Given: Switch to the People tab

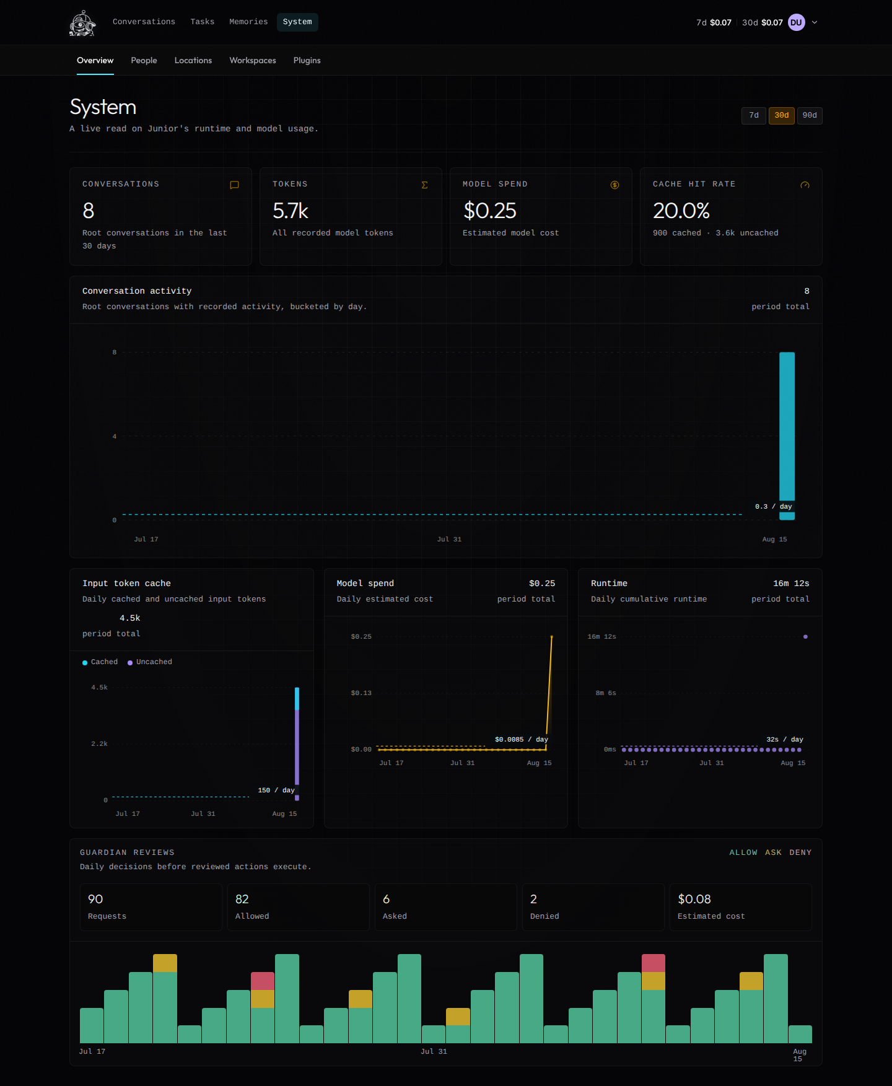Looking at the screenshot, I should point(144,60).
